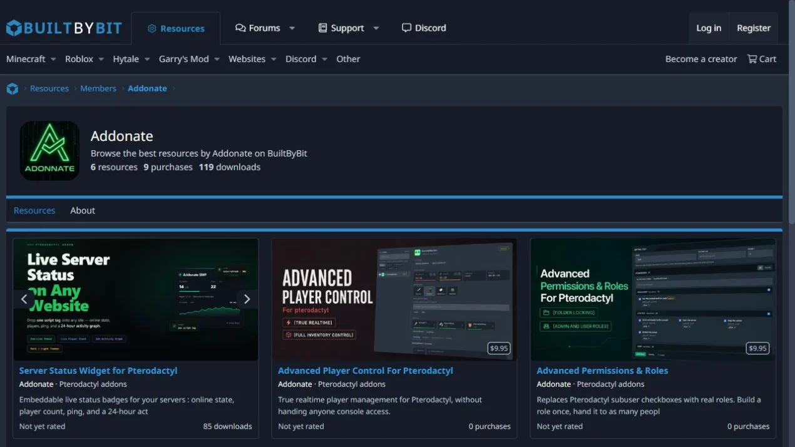Go to breadcrumb home cube icon

[x=13, y=89]
